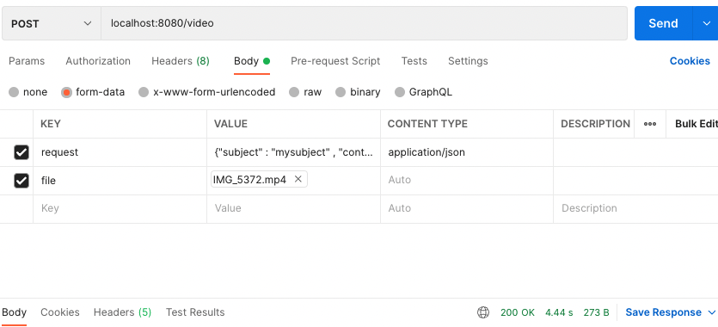The width and height of the screenshot is (718, 327).
Task: Switch to the Params tab
Action: [x=27, y=61]
